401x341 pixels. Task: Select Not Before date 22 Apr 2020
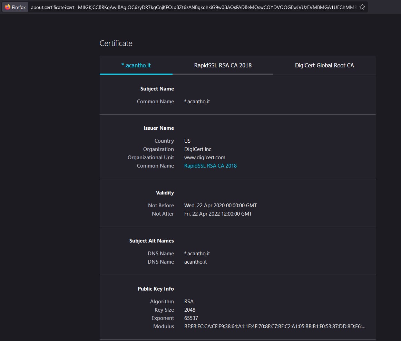pos(220,206)
